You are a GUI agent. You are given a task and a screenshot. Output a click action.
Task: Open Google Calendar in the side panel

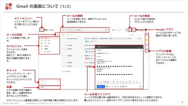147,35
